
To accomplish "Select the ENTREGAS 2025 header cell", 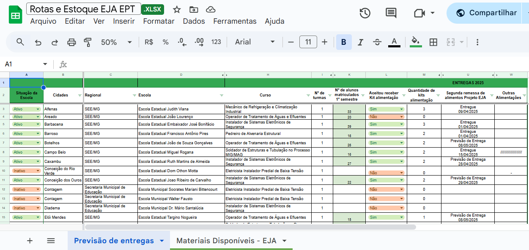I will [x=468, y=83].
